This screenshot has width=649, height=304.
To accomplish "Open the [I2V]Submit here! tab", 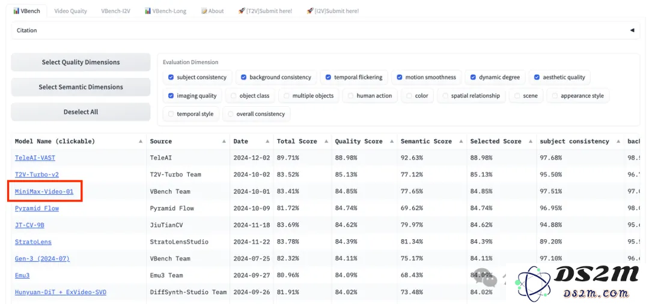I will point(332,11).
